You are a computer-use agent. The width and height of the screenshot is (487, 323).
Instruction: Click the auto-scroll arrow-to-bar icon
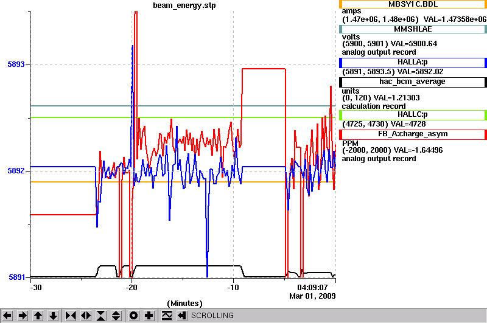point(182,316)
